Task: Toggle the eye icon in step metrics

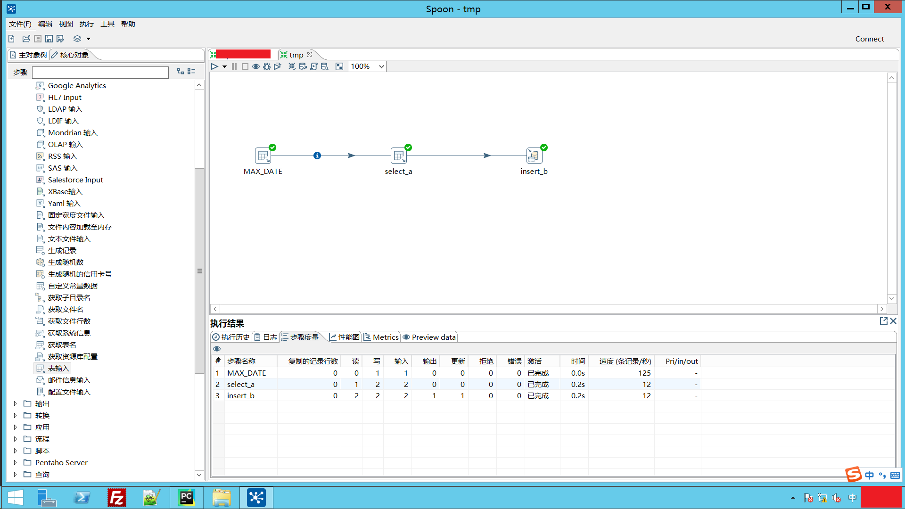Action: coord(217,349)
